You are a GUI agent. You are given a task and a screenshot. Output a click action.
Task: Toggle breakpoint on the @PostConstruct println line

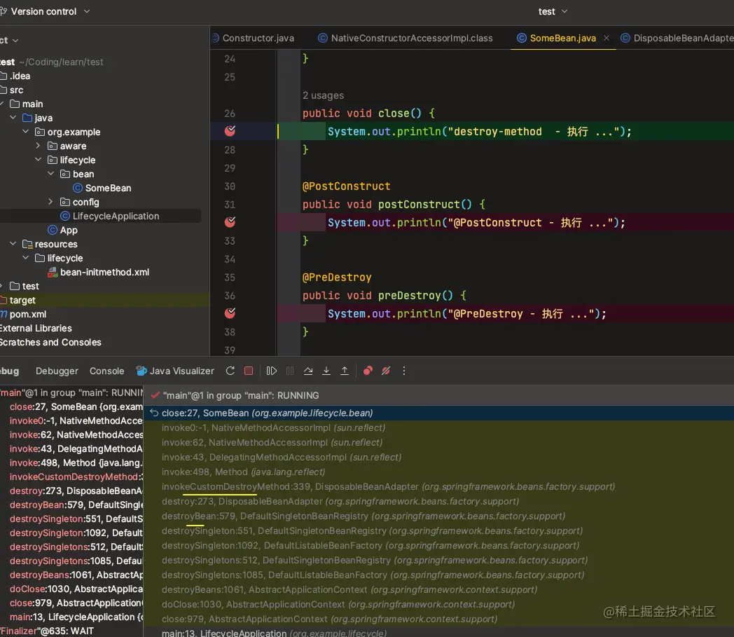click(x=230, y=222)
